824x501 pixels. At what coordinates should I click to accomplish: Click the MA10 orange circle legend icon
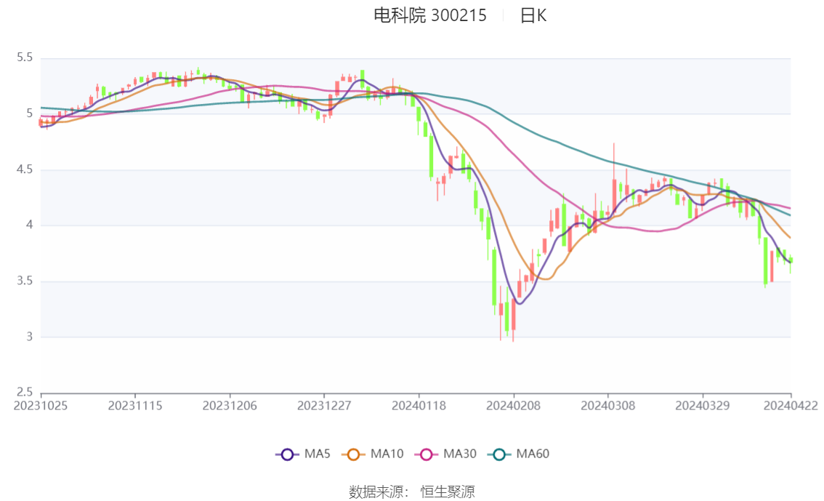[x=353, y=454]
